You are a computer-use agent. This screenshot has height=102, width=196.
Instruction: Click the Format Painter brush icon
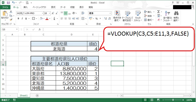tap(11, 20)
